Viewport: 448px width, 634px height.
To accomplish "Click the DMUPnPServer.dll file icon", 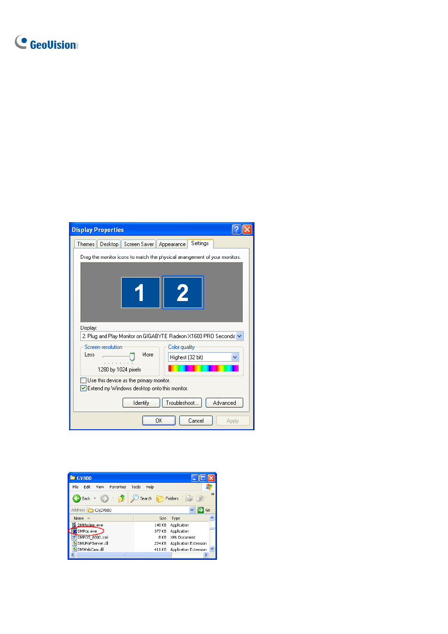I will (74, 543).
